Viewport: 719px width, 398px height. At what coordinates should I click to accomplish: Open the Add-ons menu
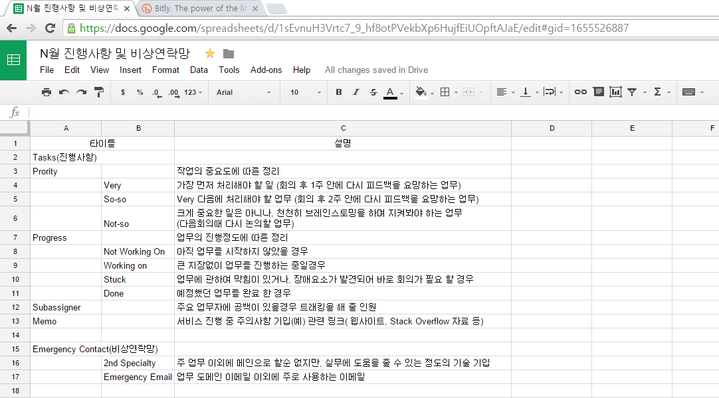pyautogui.click(x=266, y=70)
